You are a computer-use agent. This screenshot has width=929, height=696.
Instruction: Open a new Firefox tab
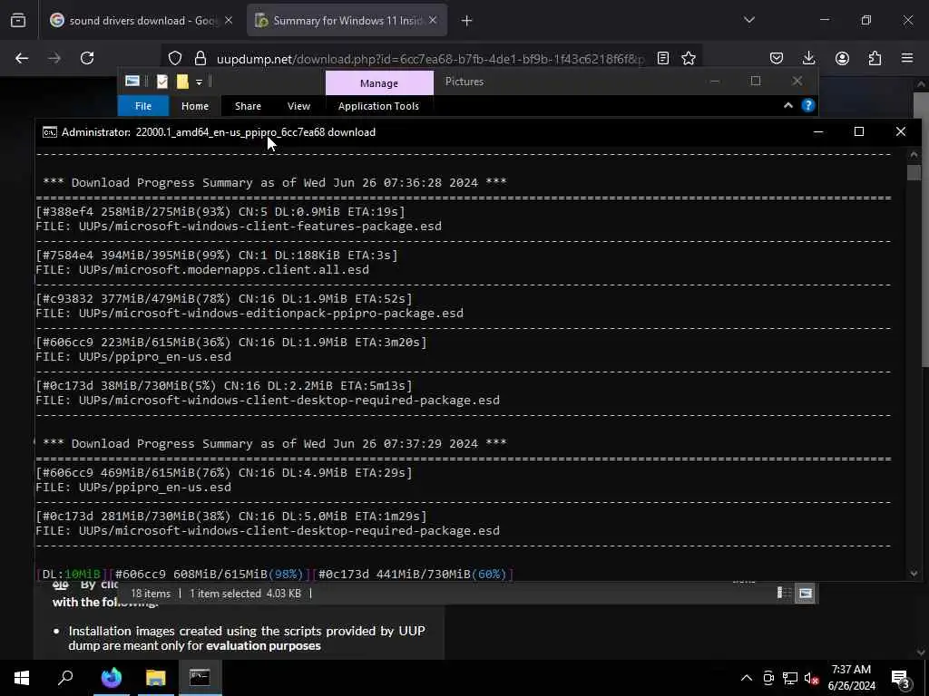tap(467, 21)
